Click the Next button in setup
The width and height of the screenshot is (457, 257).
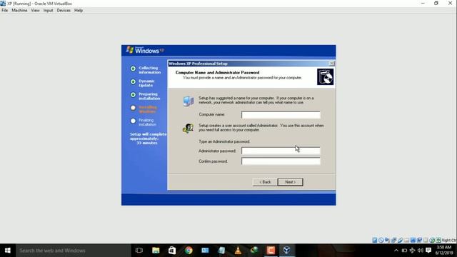[291, 182]
